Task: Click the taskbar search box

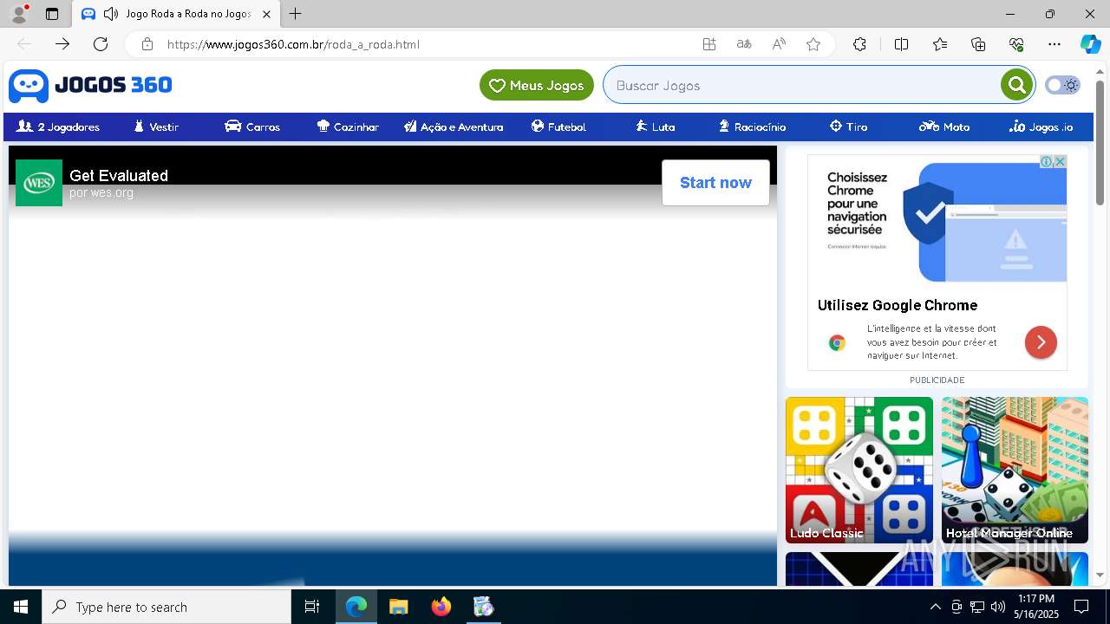Action: [166, 607]
